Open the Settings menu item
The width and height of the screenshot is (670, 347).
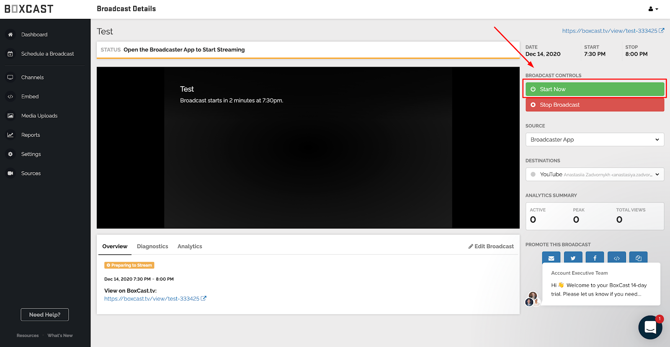click(31, 154)
